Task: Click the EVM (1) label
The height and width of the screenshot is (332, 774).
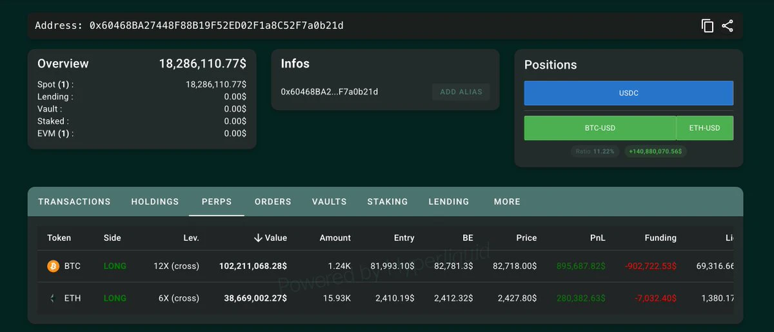Action: pyautogui.click(x=55, y=133)
